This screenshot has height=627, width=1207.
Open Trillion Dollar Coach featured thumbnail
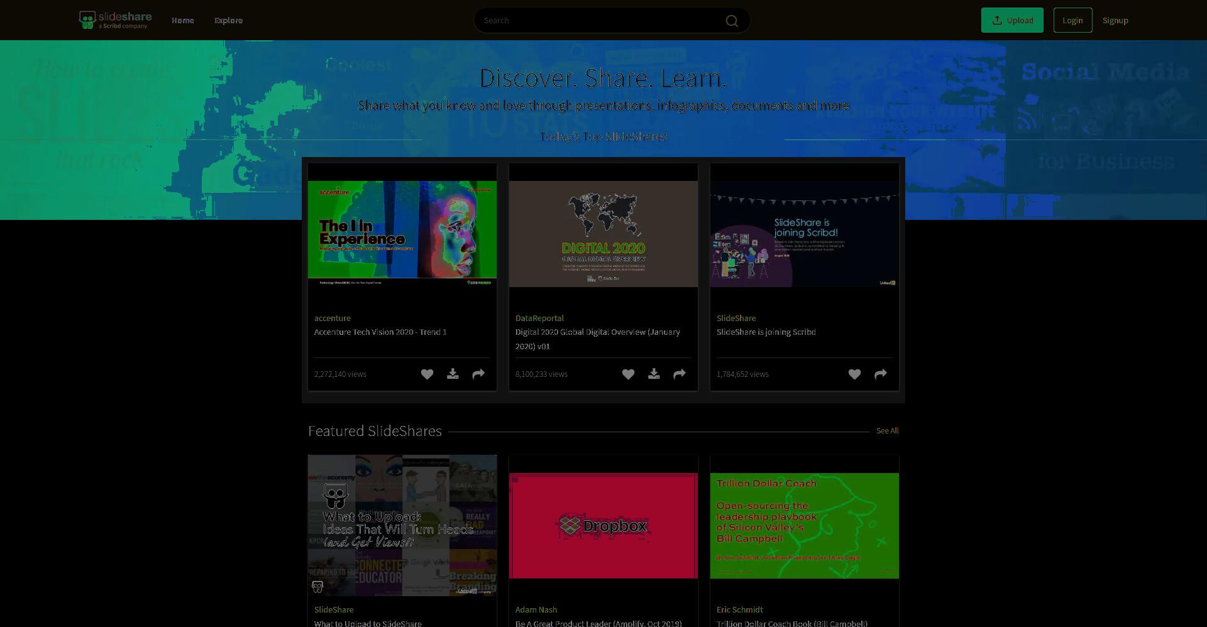click(805, 526)
